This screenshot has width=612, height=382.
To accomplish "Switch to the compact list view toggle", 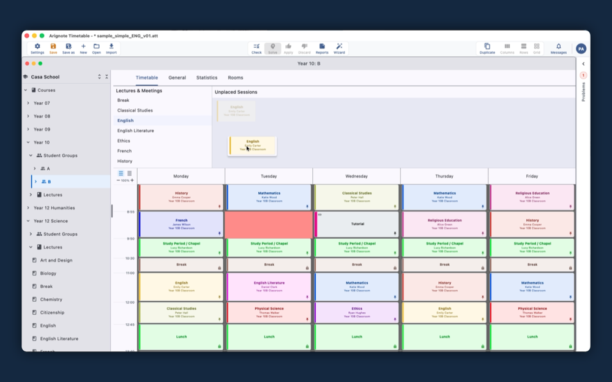I will (121, 173).
